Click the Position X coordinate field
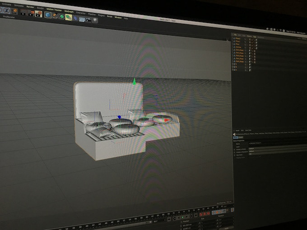 click(x=187, y=225)
